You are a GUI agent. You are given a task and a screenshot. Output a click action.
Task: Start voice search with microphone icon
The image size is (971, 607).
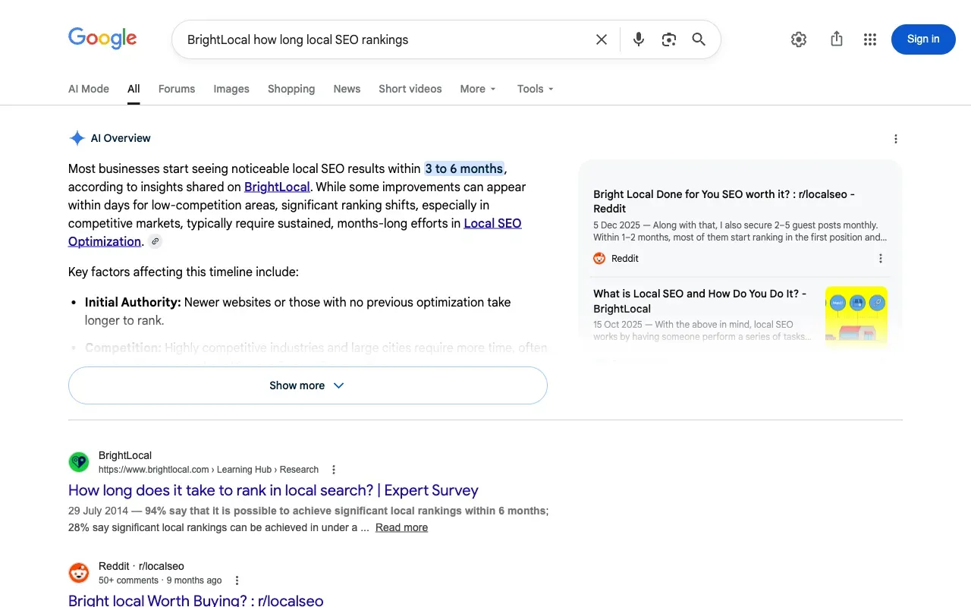(639, 39)
